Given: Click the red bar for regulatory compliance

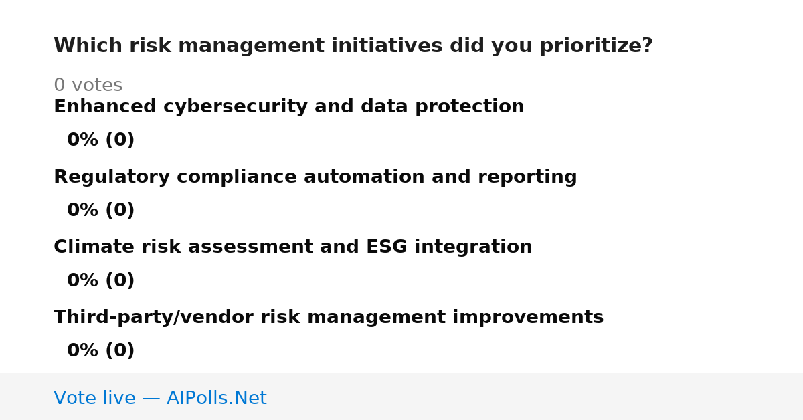Looking at the screenshot, I should click(x=54, y=211).
